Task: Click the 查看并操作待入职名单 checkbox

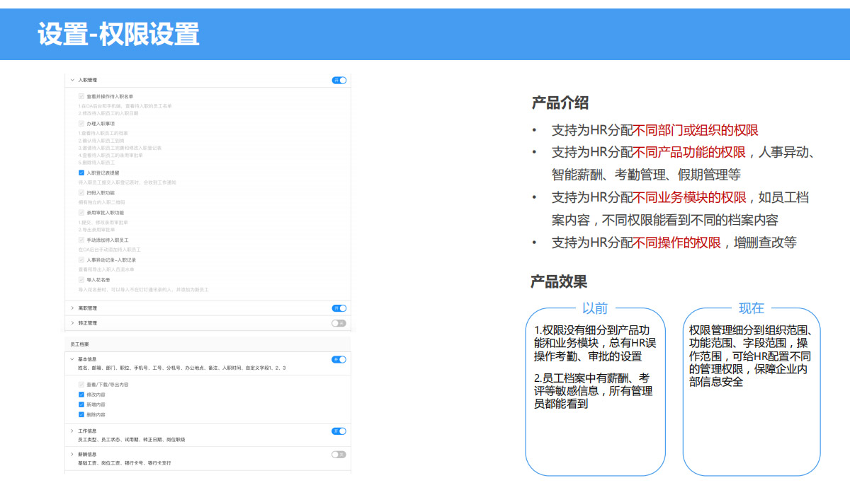Action: (x=81, y=96)
